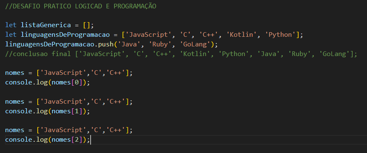This screenshot has height=153, width=367.
Task: Click the log method in second console.log
Action: click(42, 112)
